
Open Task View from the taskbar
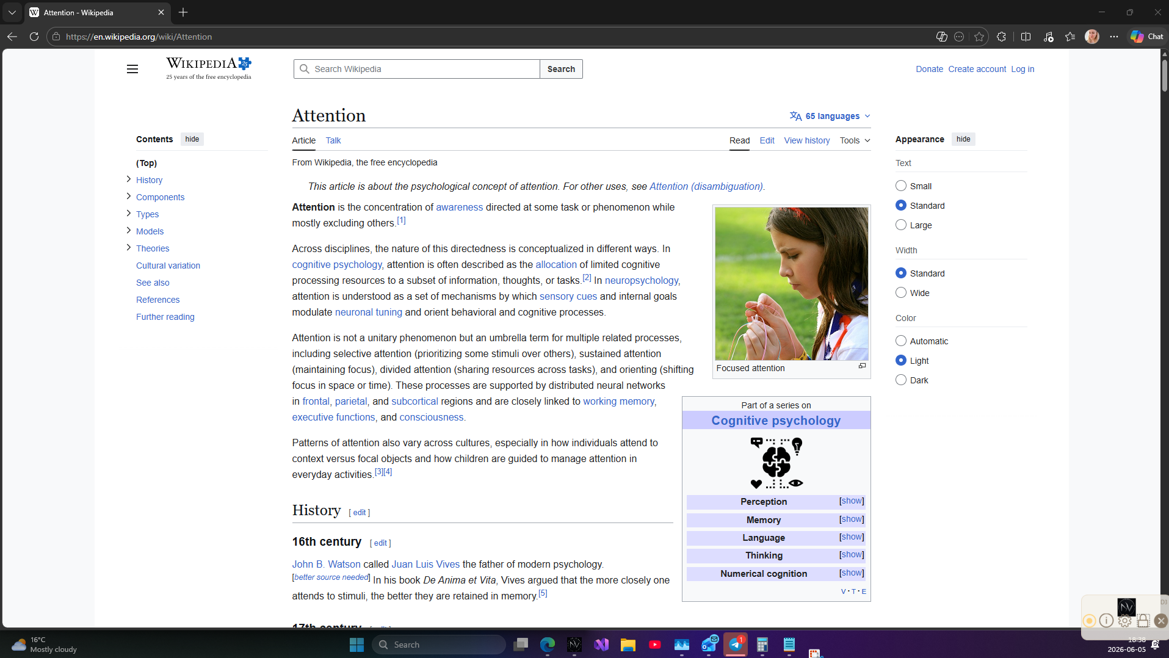pyautogui.click(x=521, y=645)
